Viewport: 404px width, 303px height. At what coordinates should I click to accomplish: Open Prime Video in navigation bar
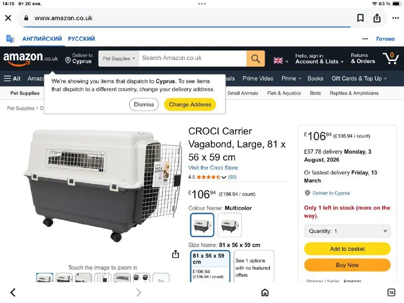click(258, 79)
